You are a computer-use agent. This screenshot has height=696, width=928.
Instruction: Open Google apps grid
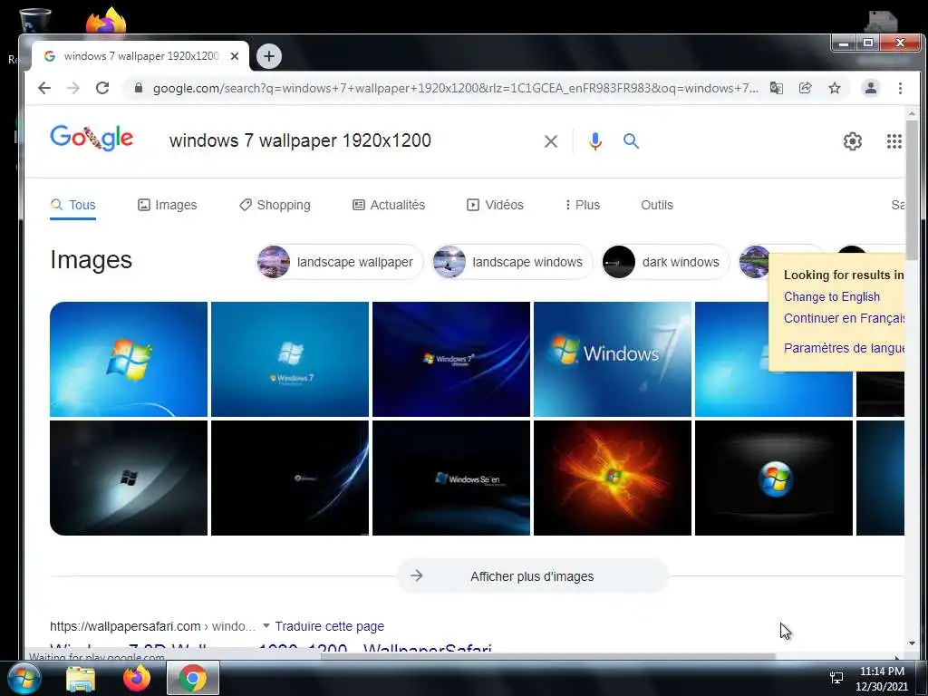click(x=894, y=140)
